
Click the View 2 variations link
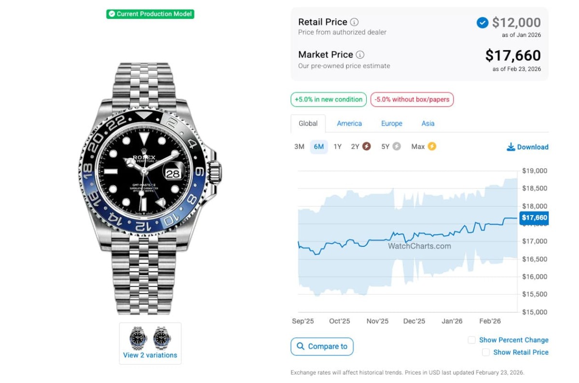(x=150, y=355)
